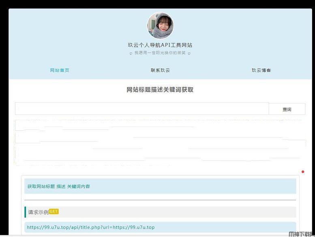Click the 玖云个人导航API工具网站 site title

160,45
